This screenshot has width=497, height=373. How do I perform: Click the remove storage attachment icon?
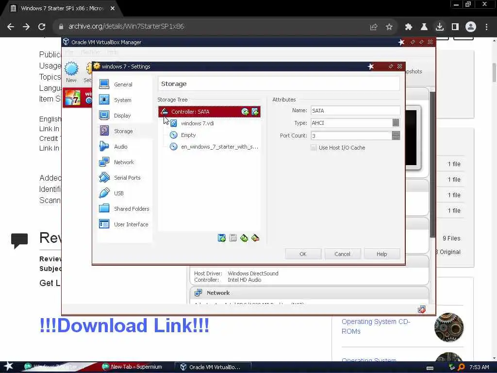(255, 238)
